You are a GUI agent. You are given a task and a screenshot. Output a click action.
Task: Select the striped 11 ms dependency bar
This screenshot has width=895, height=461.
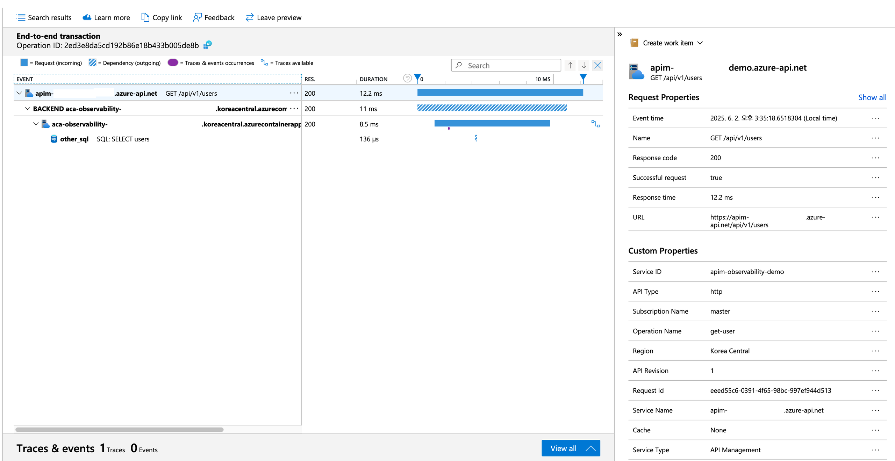click(492, 108)
